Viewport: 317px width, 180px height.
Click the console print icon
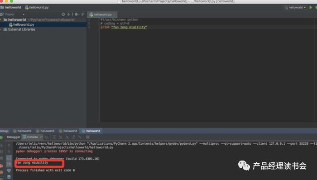[x=9, y=171]
